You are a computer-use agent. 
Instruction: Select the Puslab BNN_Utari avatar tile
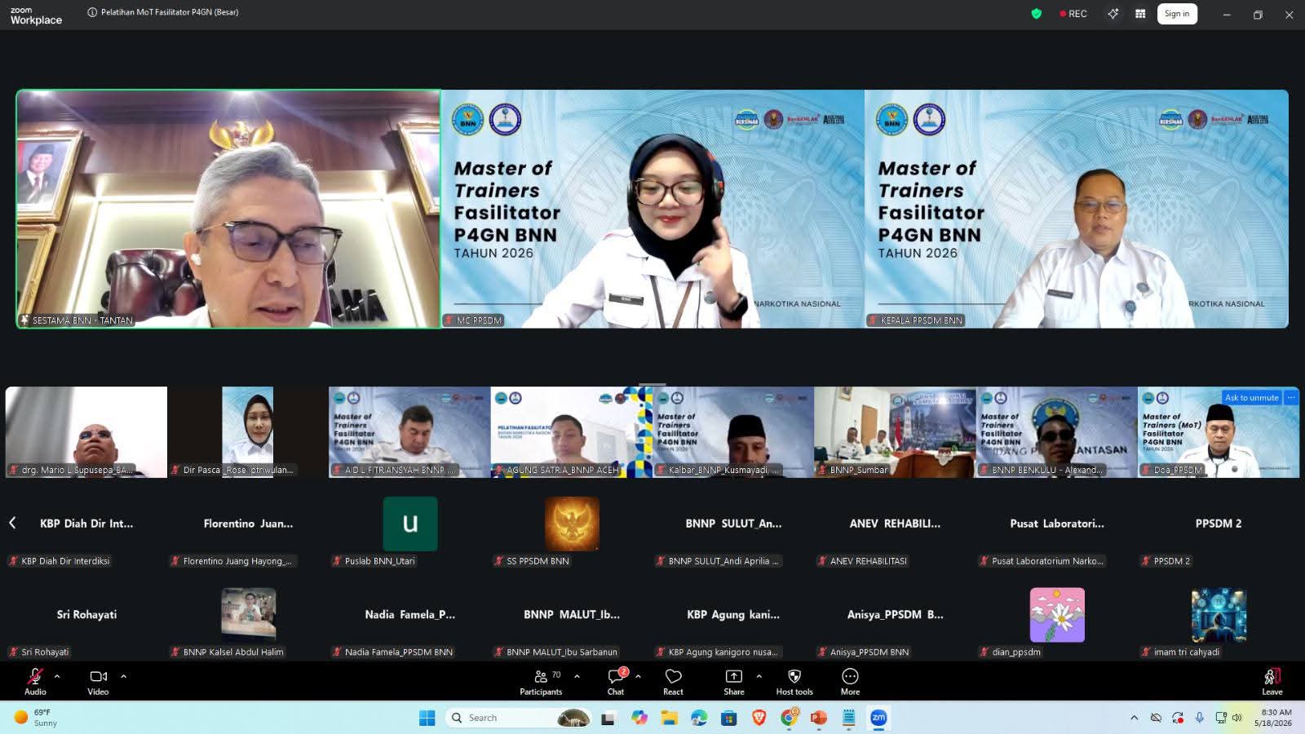click(x=410, y=524)
